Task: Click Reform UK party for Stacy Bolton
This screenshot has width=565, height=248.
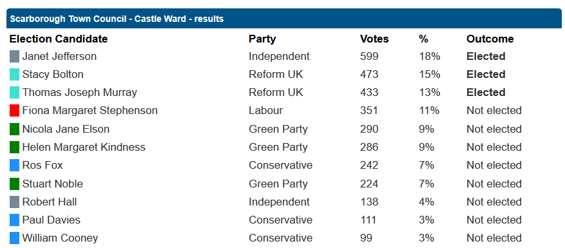Action: pyautogui.click(x=276, y=75)
